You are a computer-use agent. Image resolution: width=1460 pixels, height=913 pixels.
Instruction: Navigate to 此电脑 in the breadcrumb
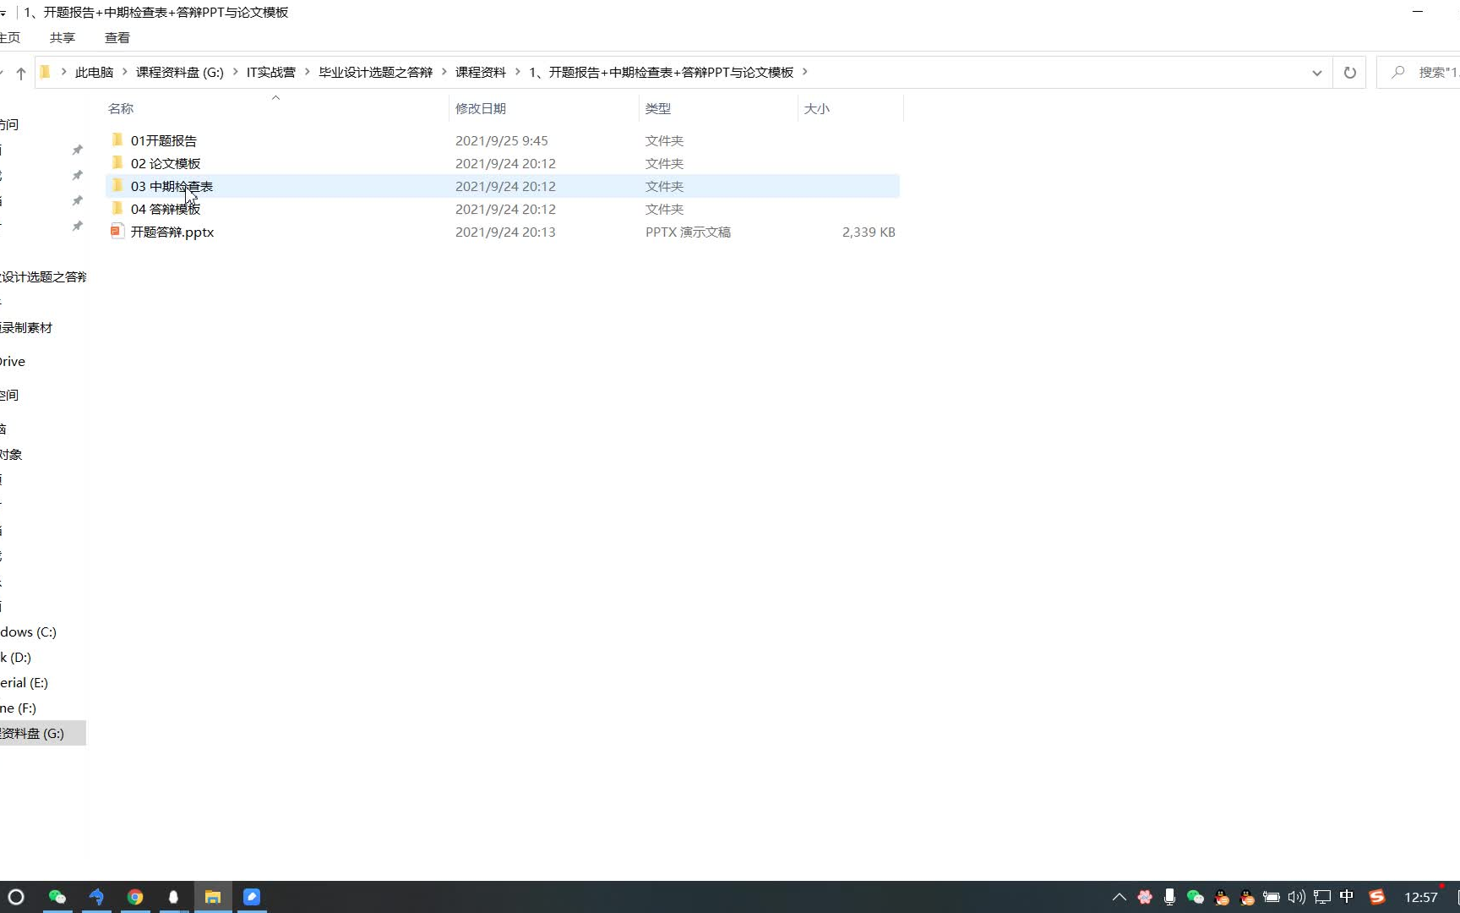click(94, 73)
